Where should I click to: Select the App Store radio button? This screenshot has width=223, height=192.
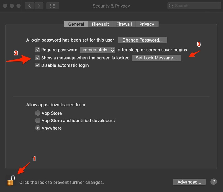(38, 113)
